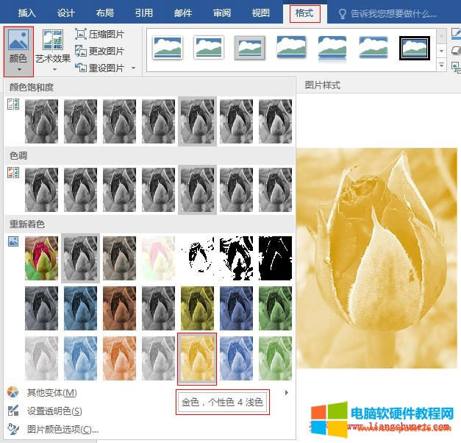Apply the first picture style in gallery
The image size is (461, 443).
pos(167,48)
